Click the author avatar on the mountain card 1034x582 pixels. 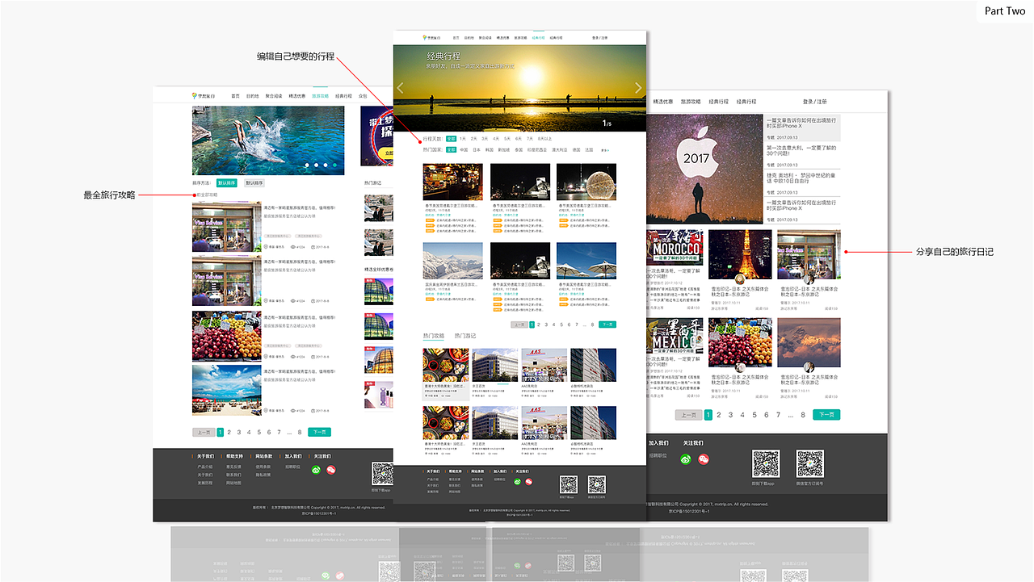tap(809, 367)
